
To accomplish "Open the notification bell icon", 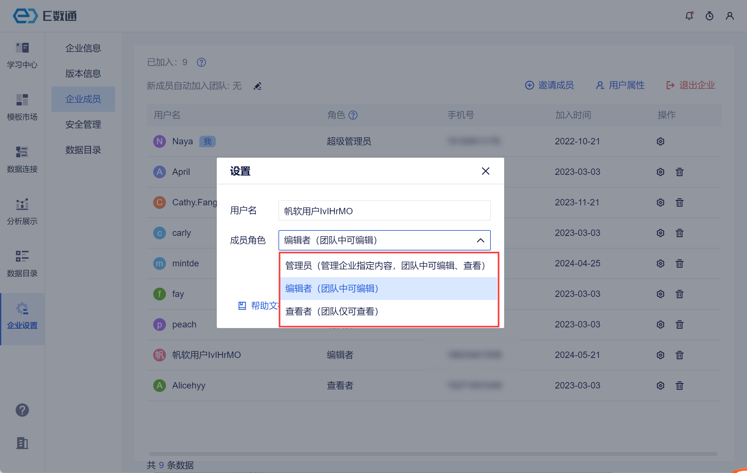I will tap(689, 16).
